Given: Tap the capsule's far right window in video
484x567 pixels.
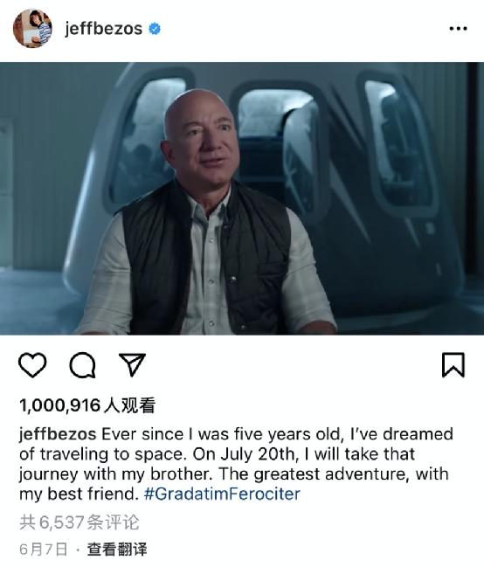Looking at the screenshot, I should pyautogui.click(x=398, y=142).
